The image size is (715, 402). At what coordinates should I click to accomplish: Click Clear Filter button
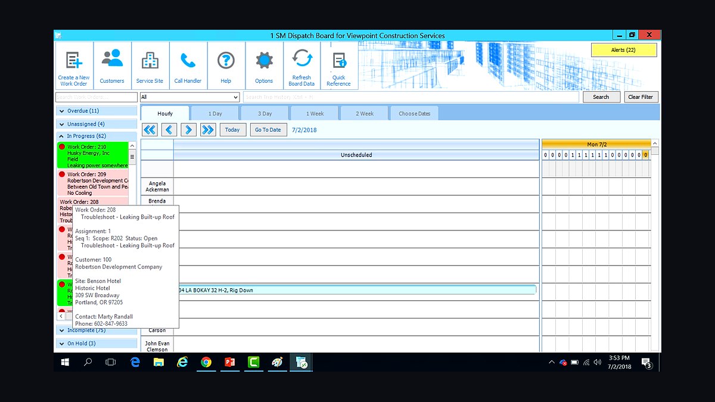(x=641, y=97)
